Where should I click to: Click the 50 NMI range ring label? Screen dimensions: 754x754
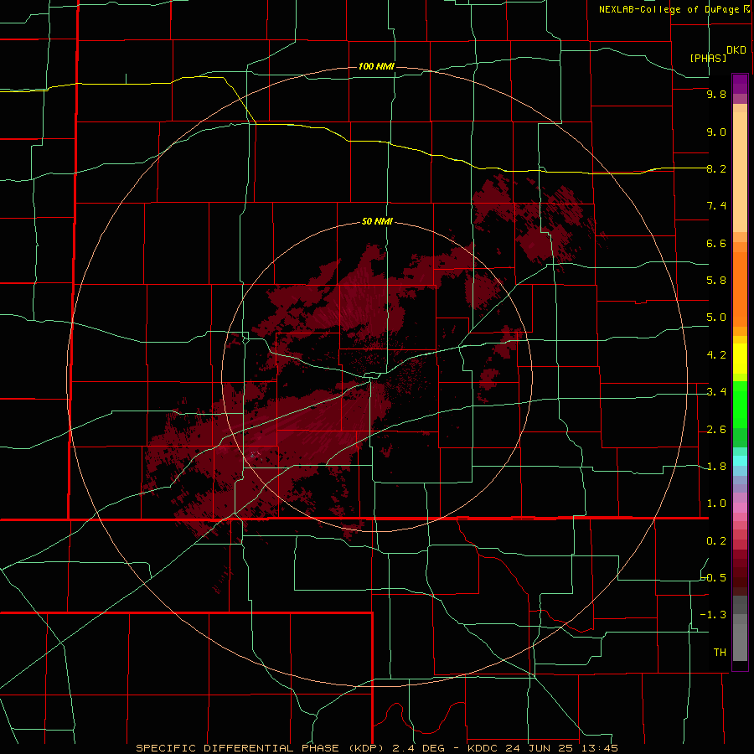(377, 221)
